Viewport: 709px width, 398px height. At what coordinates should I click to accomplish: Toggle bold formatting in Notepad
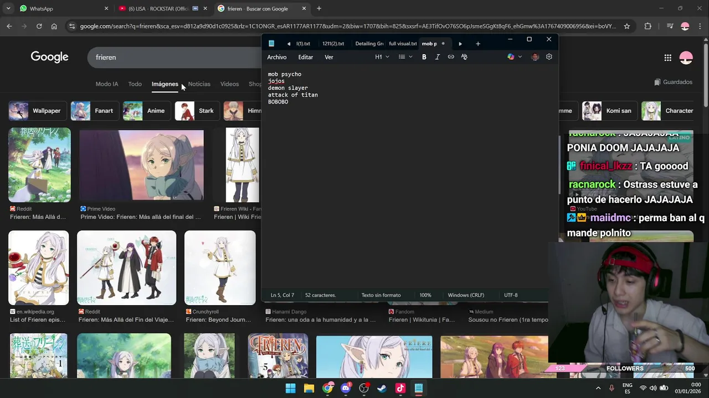(424, 57)
